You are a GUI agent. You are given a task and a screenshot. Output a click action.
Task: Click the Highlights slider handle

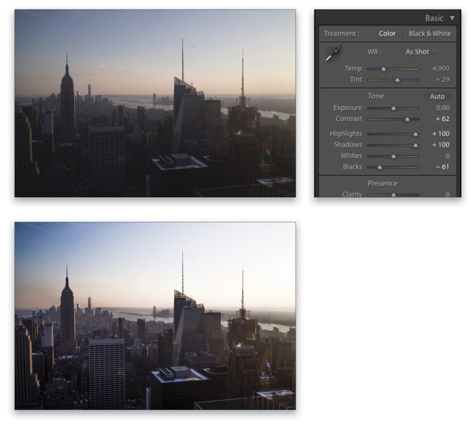(x=416, y=133)
